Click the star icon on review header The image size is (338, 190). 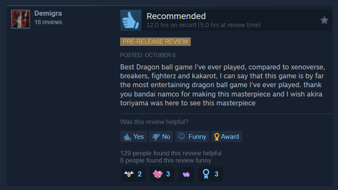[x=324, y=20]
